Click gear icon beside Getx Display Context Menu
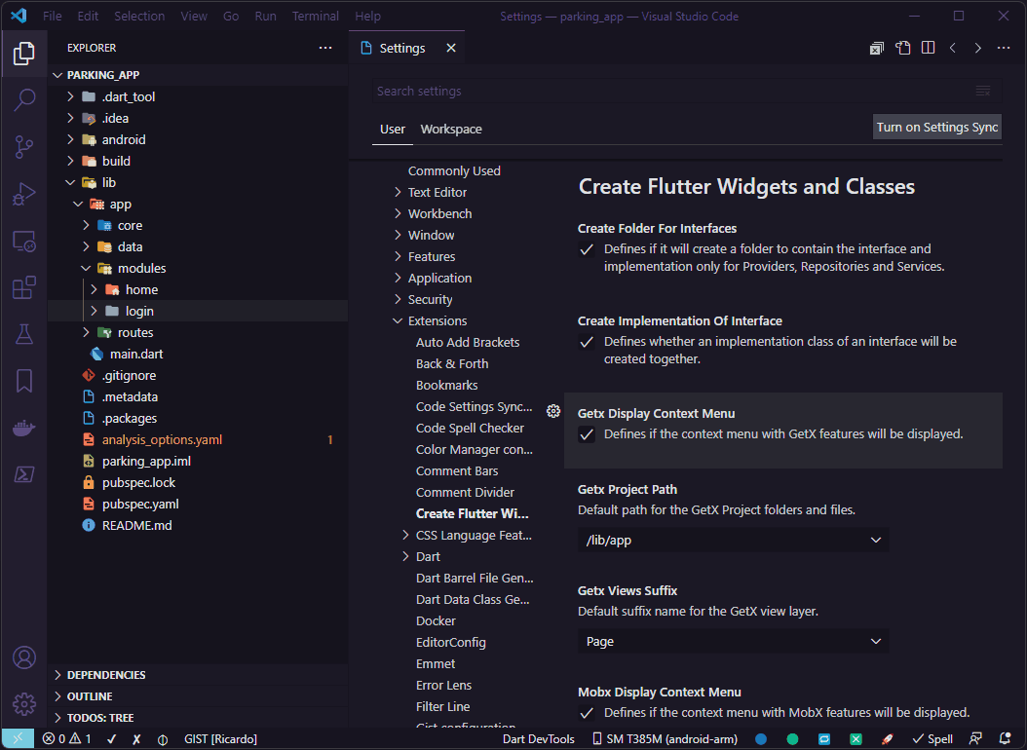The height and width of the screenshot is (750, 1027). (553, 411)
